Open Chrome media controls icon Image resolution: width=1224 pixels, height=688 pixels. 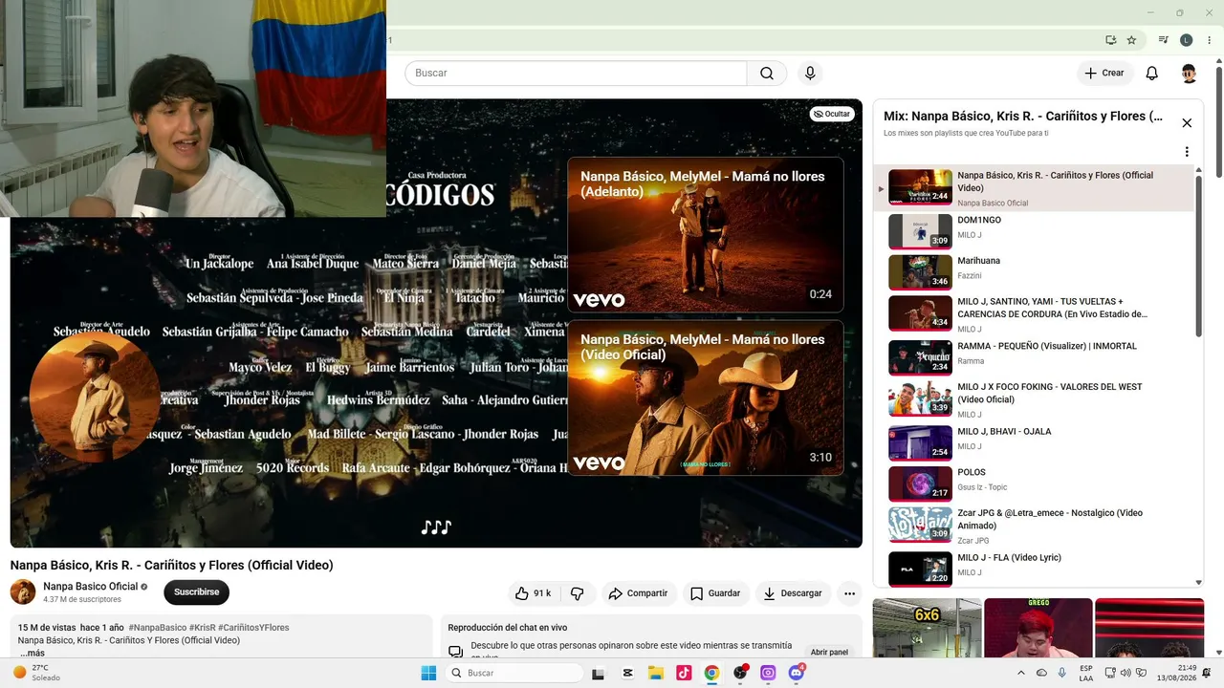[x=1164, y=40]
